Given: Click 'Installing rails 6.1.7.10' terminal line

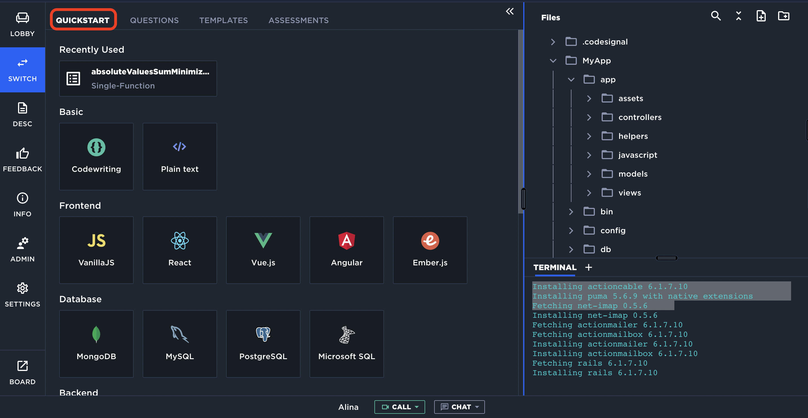Looking at the screenshot, I should [x=595, y=373].
